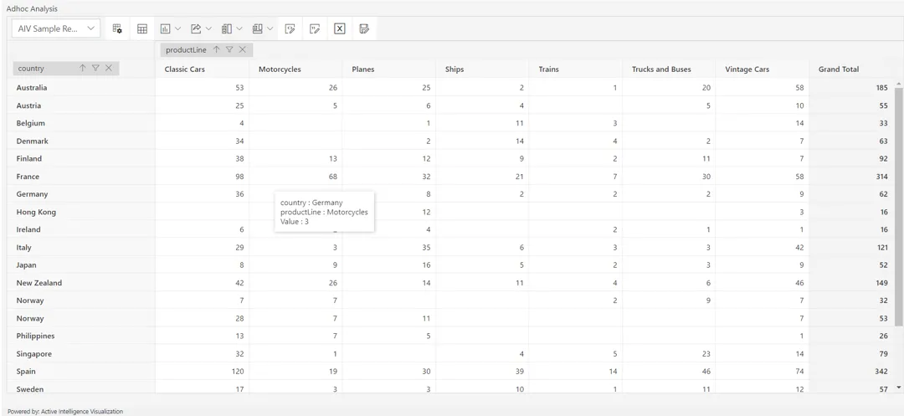The height and width of the screenshot is (416, 904).
Task: Export the pivot to Excel icon
Action: [340, 28]
